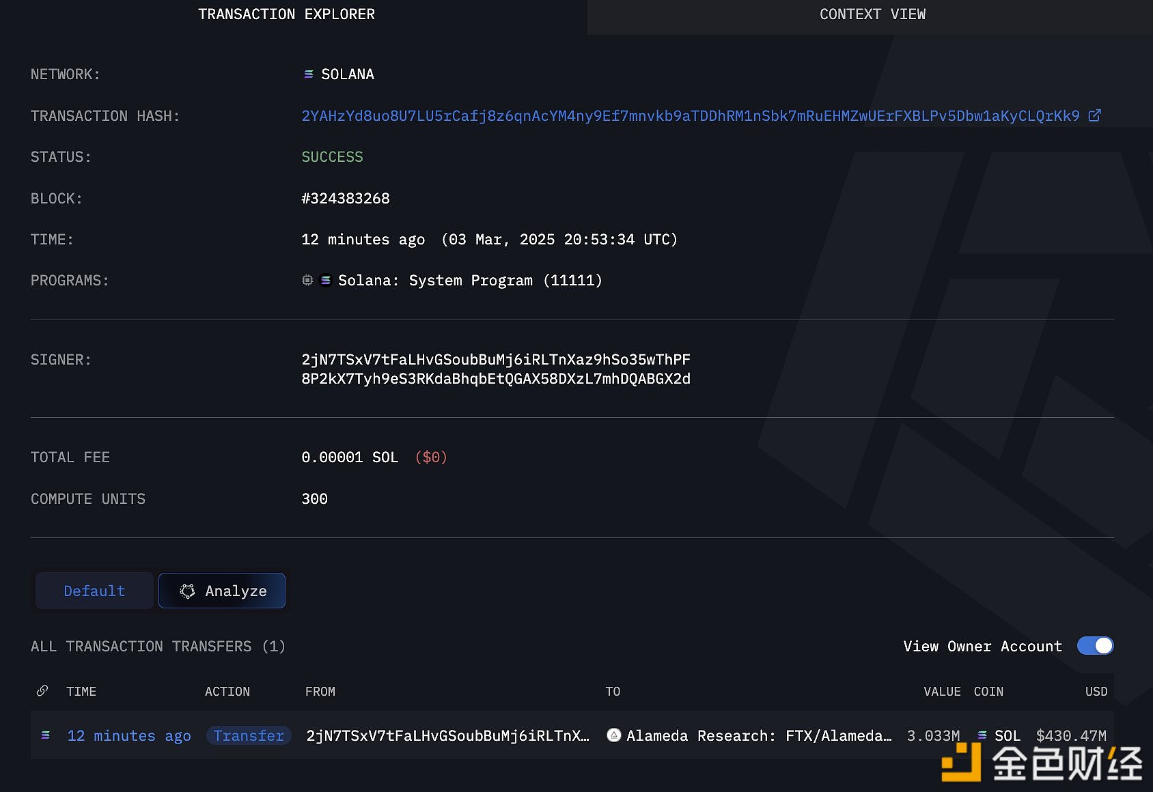Open the transaction hash link
1153x792 pixels.
pyautogui.click(x=690, y=116)
